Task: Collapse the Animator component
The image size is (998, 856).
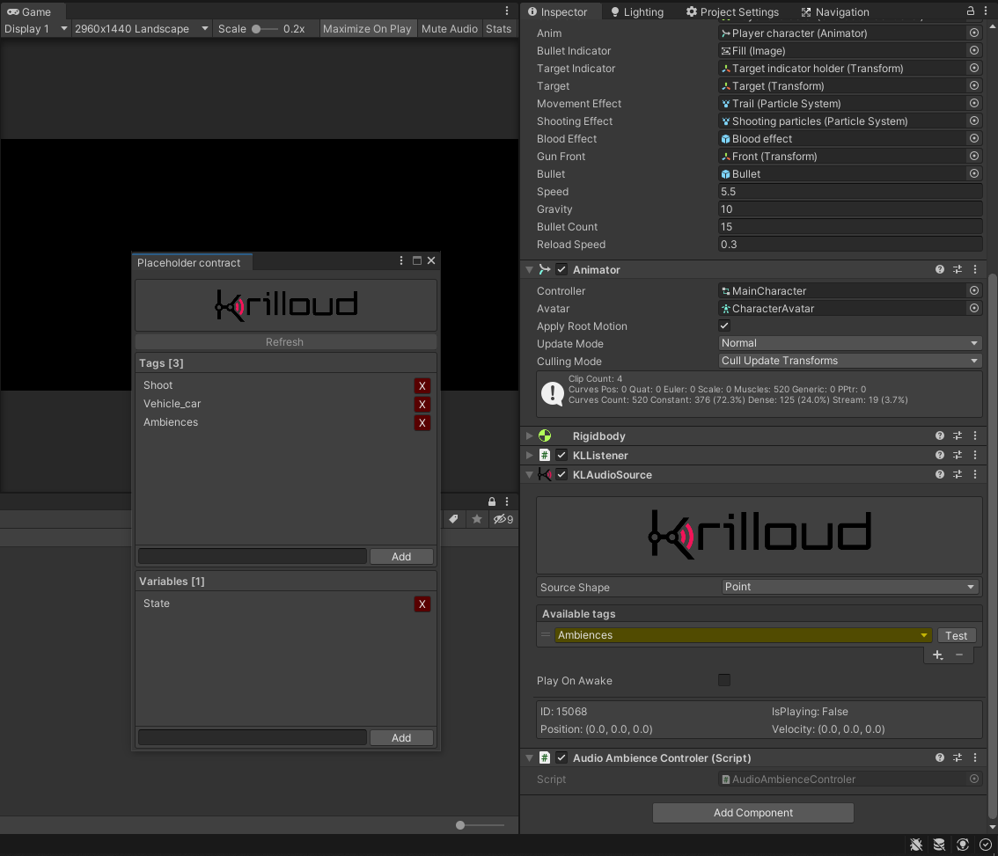Action: pos(529,270)
